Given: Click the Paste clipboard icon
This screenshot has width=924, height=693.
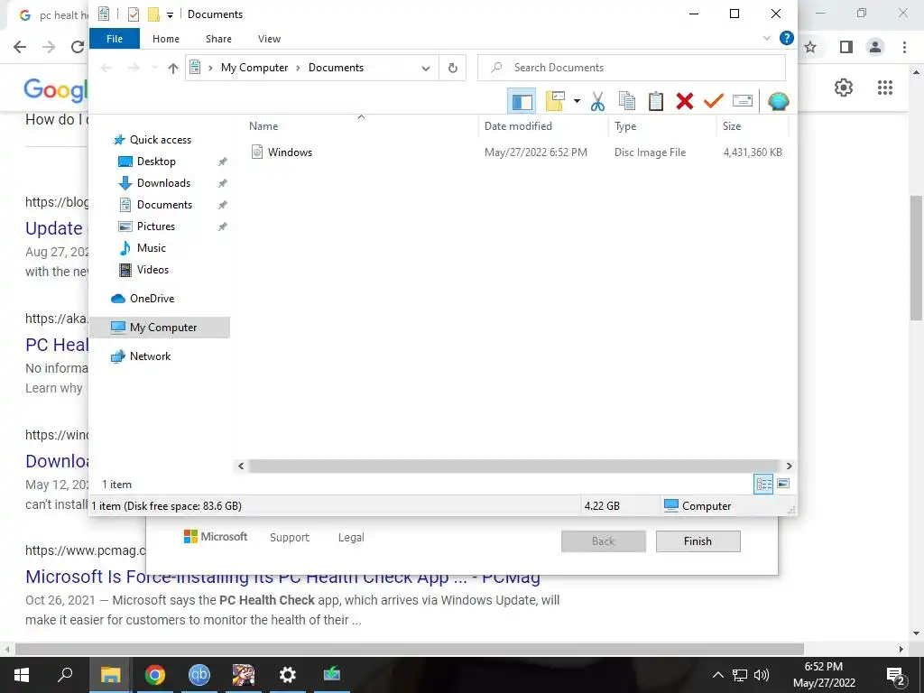Looking at the screenshot, I should (x=656, y=101).
